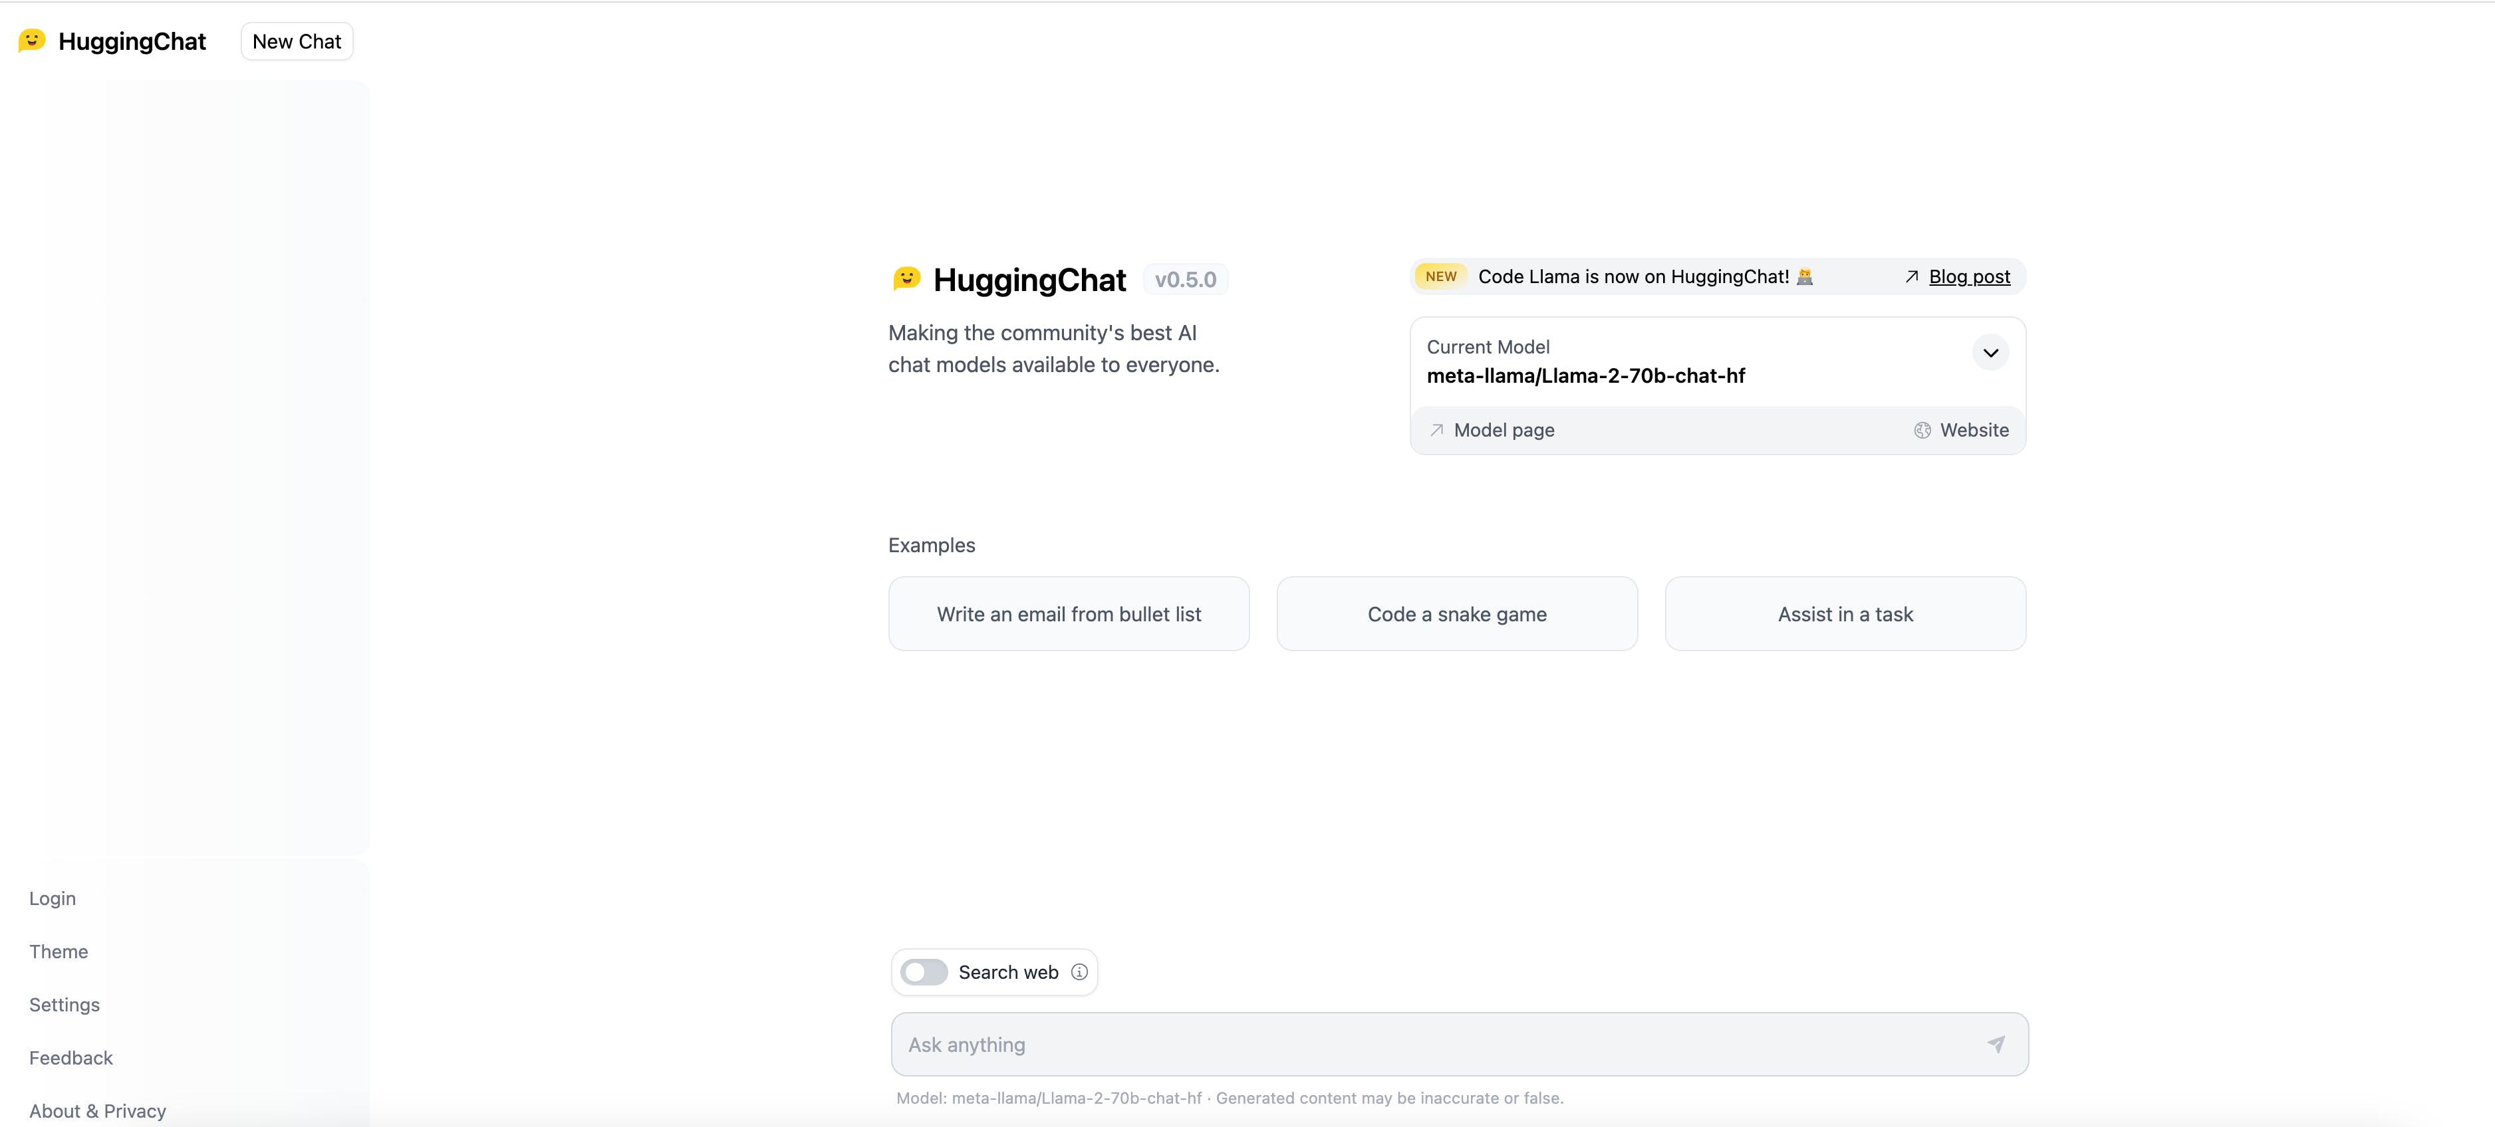Start a New Chat
This screenshot has width=2495, height=1127.
[297, 42]
